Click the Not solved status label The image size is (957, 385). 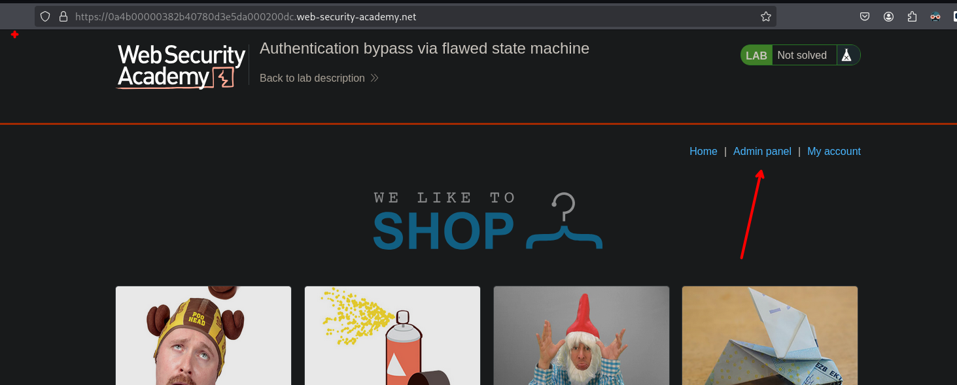(x=802, y=56)
